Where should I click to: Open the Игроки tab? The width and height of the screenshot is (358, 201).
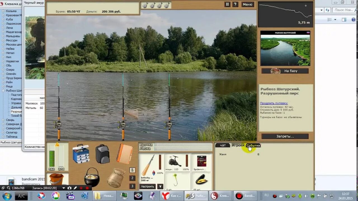[238, 145]
